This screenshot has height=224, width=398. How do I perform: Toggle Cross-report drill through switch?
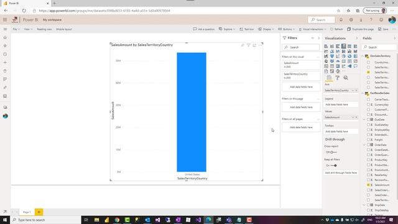333,152
